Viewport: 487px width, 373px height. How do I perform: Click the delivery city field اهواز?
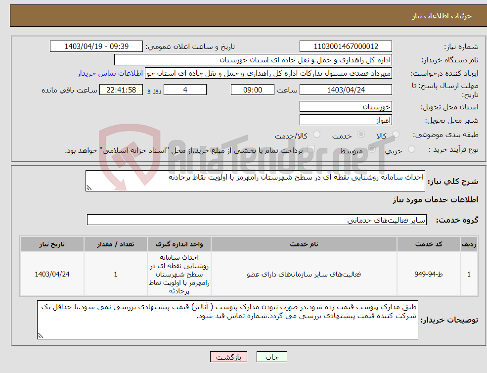[x=346, y=120]
